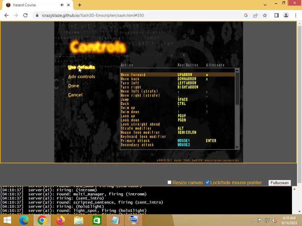The width and height of the screenshot is (302, 226).
Task: Select the Strafe modifier row
Action: [178, 128]
